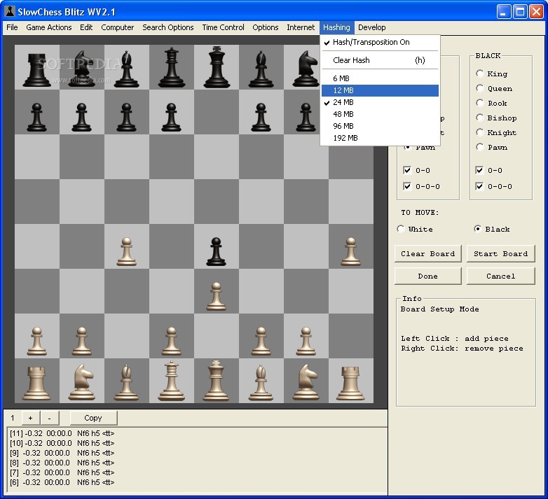This screenshot has width=548, height=499.
Task: Open the File menu
Action: (12, 27)
